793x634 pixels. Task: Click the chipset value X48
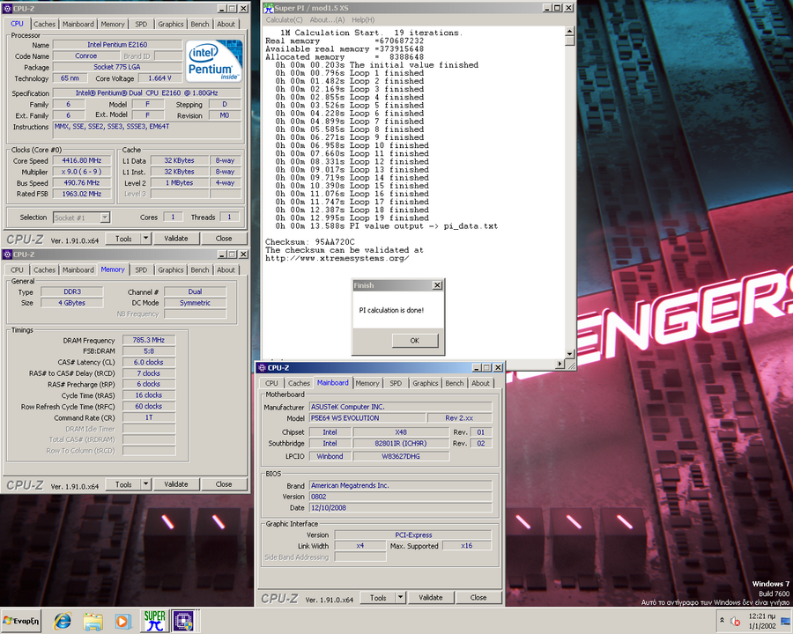click(x=401, y=432)
